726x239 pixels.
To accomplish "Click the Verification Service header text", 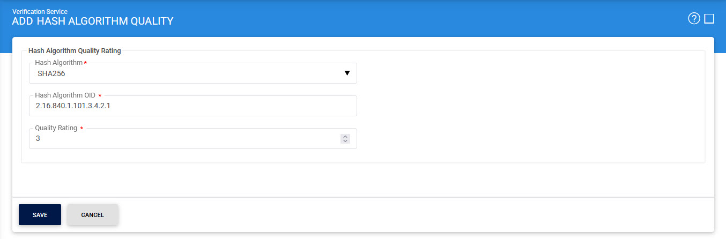I will (x=40, y=11).
